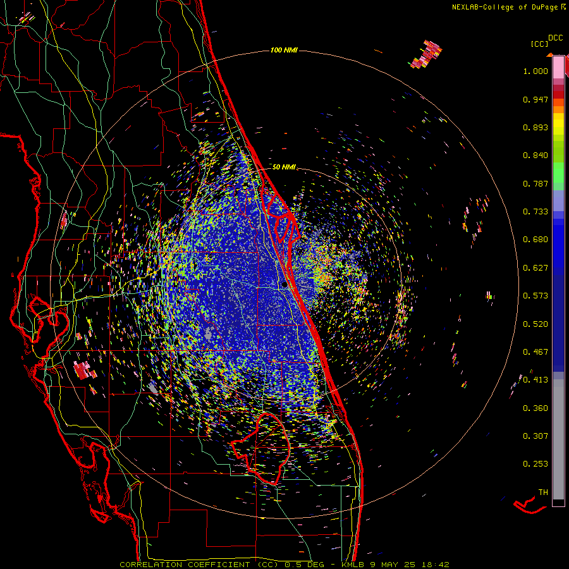This screenshot has width=569, height=569.
Task: Click the 0.787 scale value
Action: click(535, 183)
